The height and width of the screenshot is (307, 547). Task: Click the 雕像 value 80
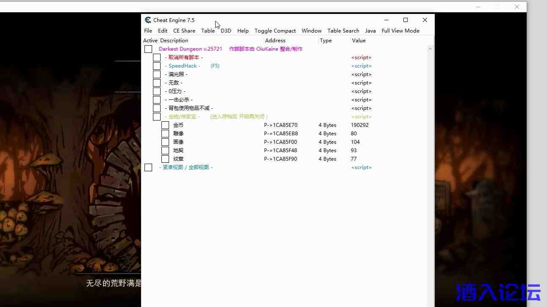tap(354, 134)
